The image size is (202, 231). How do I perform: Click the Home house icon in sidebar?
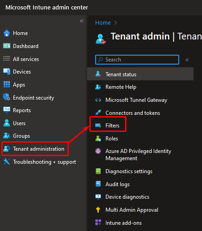coord(7,33)
